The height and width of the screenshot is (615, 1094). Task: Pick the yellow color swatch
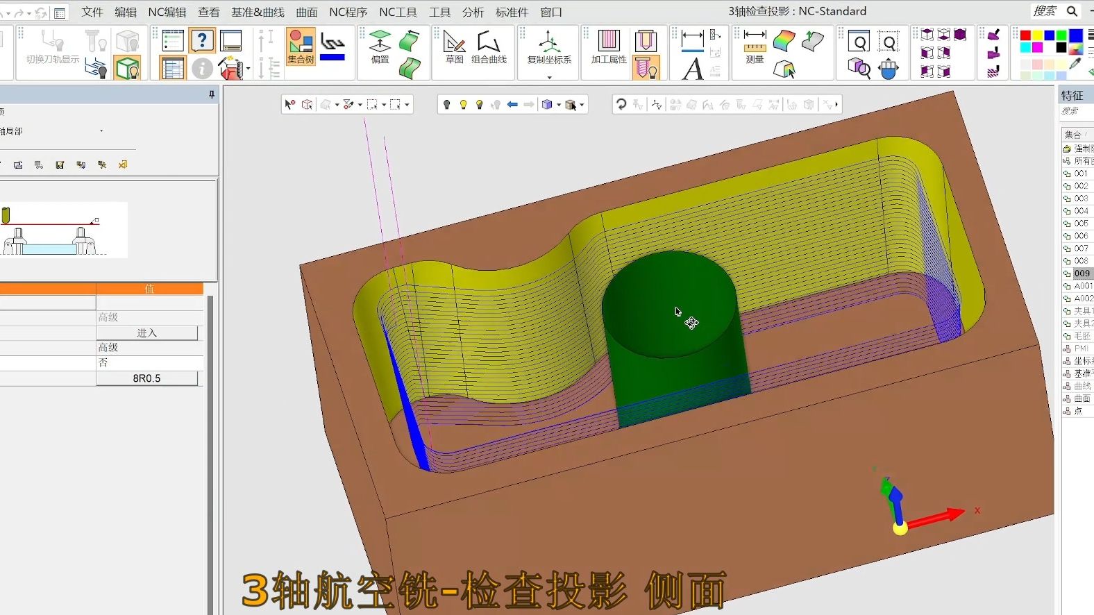coord(1037,35)
